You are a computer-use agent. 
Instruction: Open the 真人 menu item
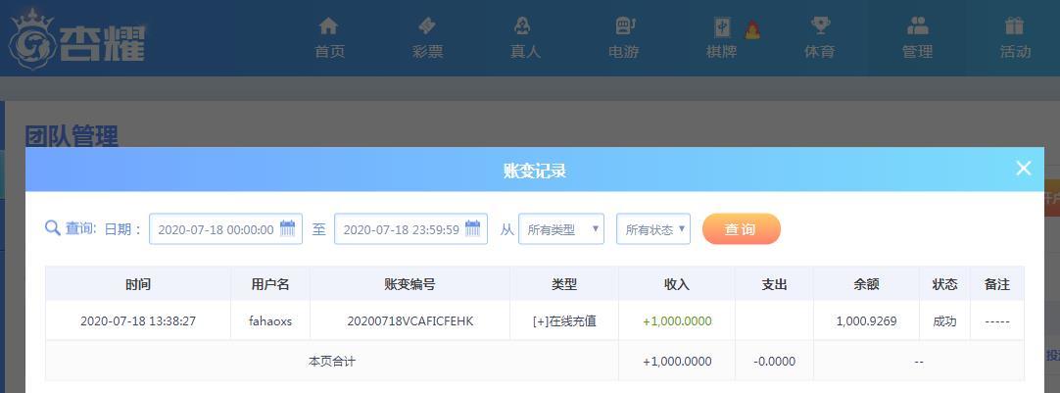pos(525,52)
